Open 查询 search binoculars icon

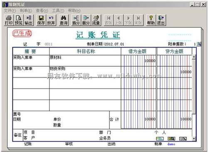pos(64,20)
